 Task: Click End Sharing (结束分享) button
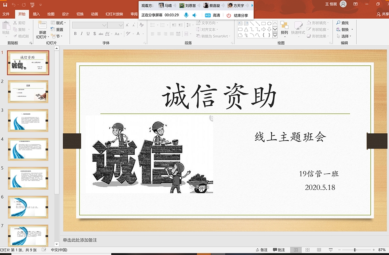tap(237, 15)
